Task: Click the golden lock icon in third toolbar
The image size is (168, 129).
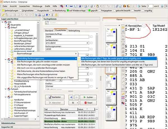Action: tap(56, 15)
